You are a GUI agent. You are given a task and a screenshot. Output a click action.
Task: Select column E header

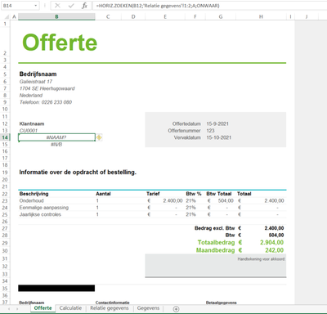[165, 17]
